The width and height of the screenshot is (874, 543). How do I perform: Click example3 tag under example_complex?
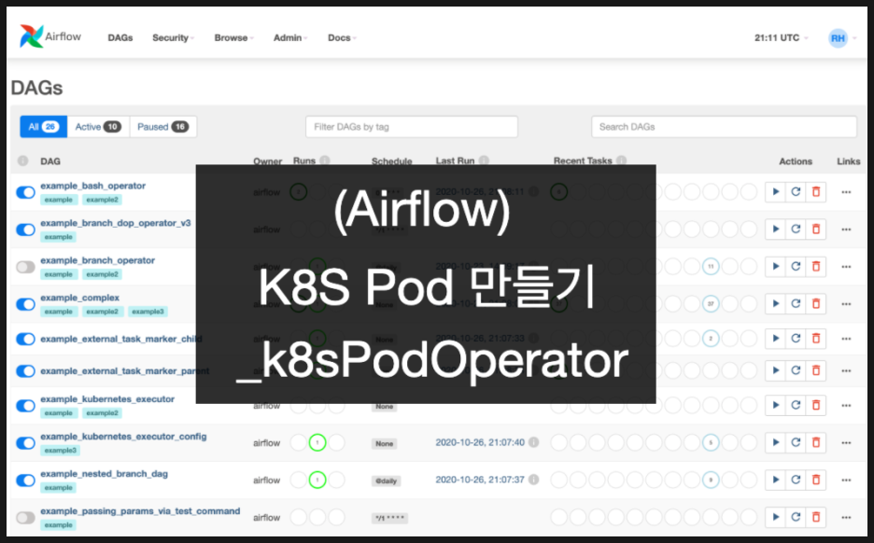coord(148,312)
